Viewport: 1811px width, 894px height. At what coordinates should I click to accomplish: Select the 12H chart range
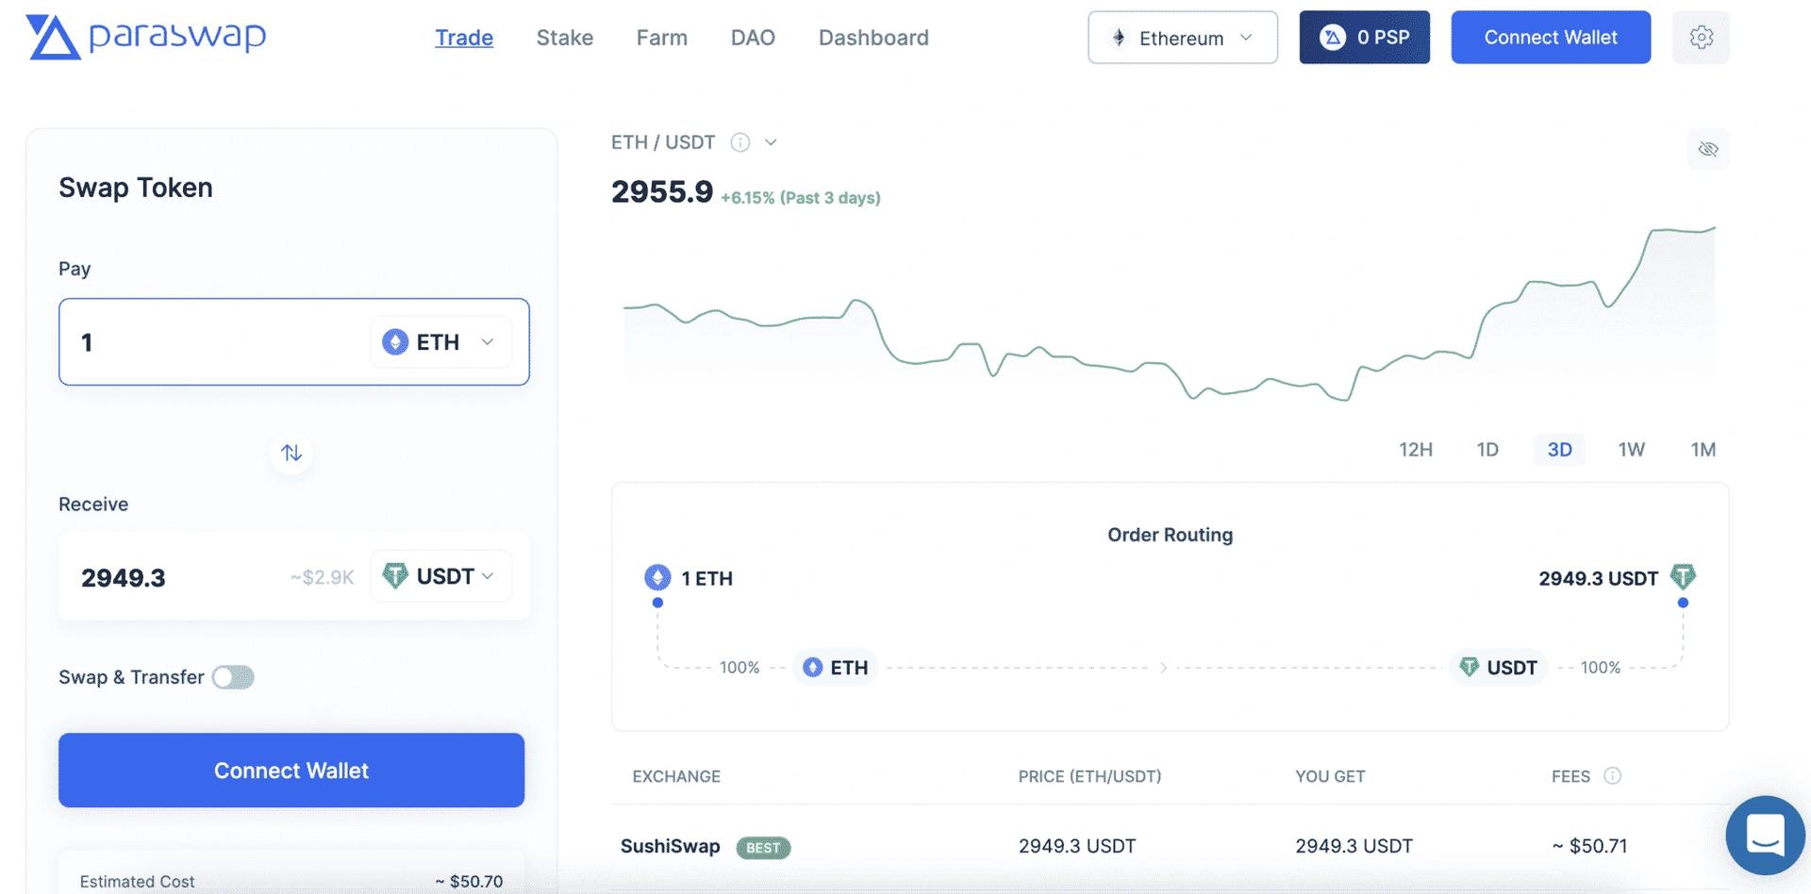coord(1416,450)
